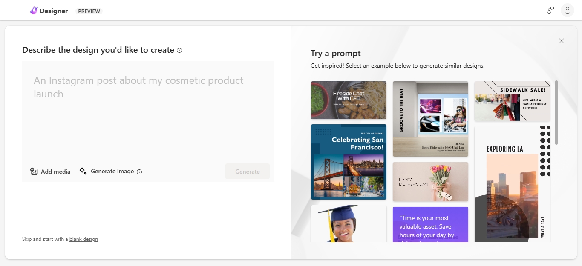Click the Generate image sparkle icon

pyautogui.click(x=83, y=171)
